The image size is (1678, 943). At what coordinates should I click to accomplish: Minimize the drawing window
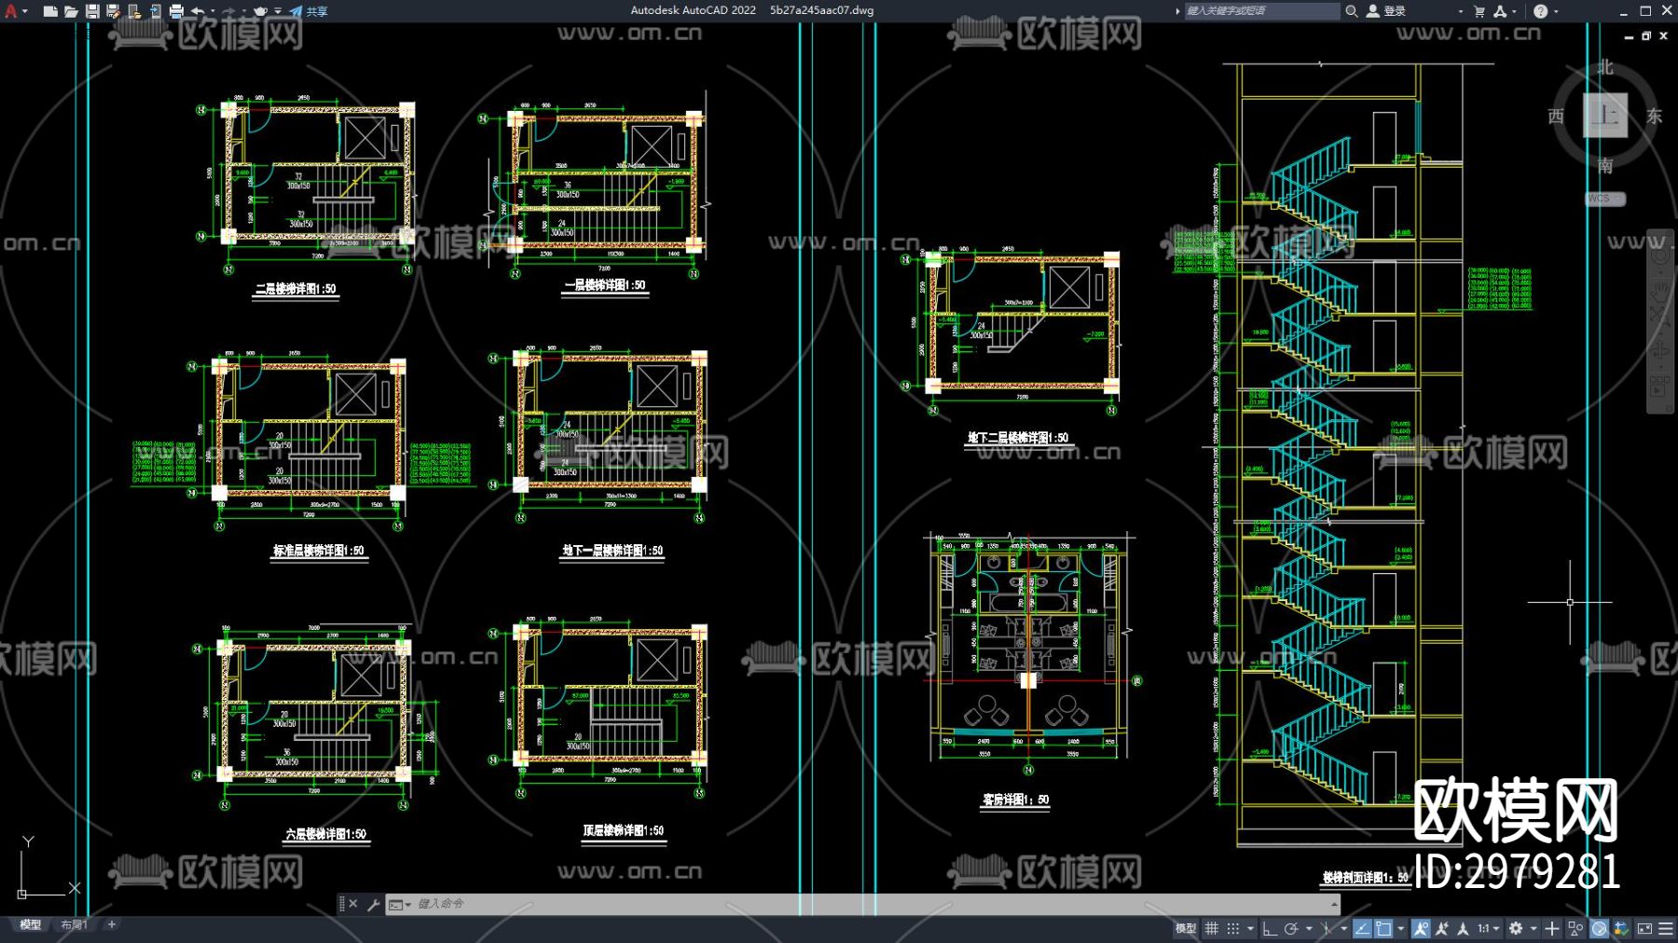click(x=1629, y=36)
